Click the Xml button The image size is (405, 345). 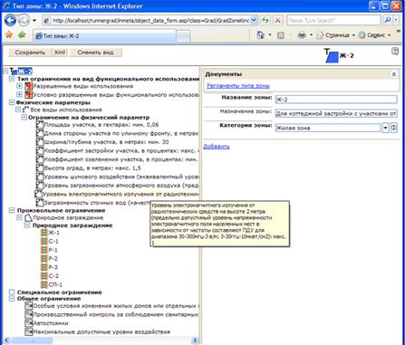[x=60, y=53]
